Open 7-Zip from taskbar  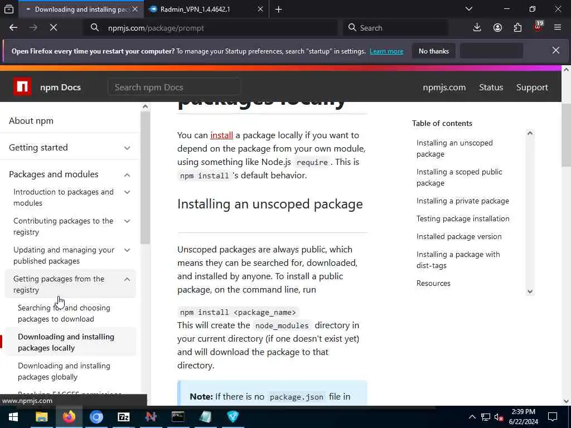coord(123,417)
